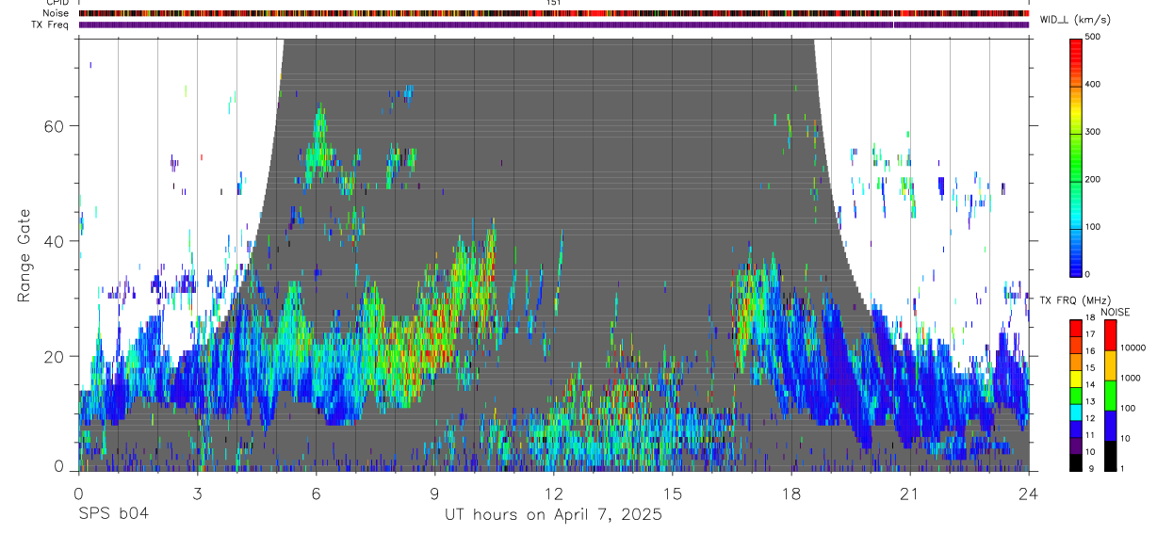This screenshot has height=534, width=1157.
Task: Click the '15' UT hour tick label
Action: point(672,494)
